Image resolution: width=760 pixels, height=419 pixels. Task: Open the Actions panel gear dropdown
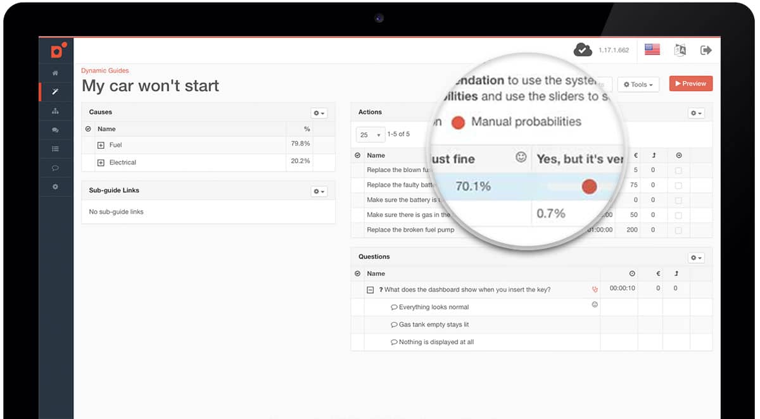pyautogui.click(x=696, y=113)
